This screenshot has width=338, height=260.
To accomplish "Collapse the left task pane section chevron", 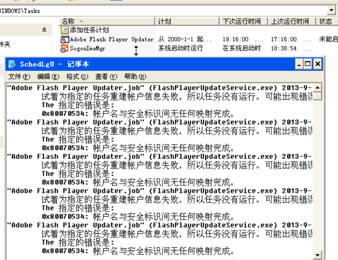I will click(44, 30).
